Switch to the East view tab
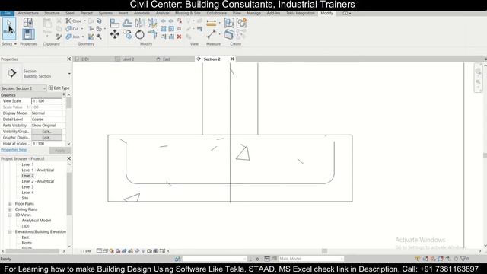The image size is (487, 274). [167, 59]
